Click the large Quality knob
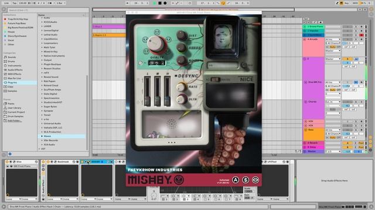The height and width of the screenshot is (210, 375). pyautogui.click(x=156, y=44)
